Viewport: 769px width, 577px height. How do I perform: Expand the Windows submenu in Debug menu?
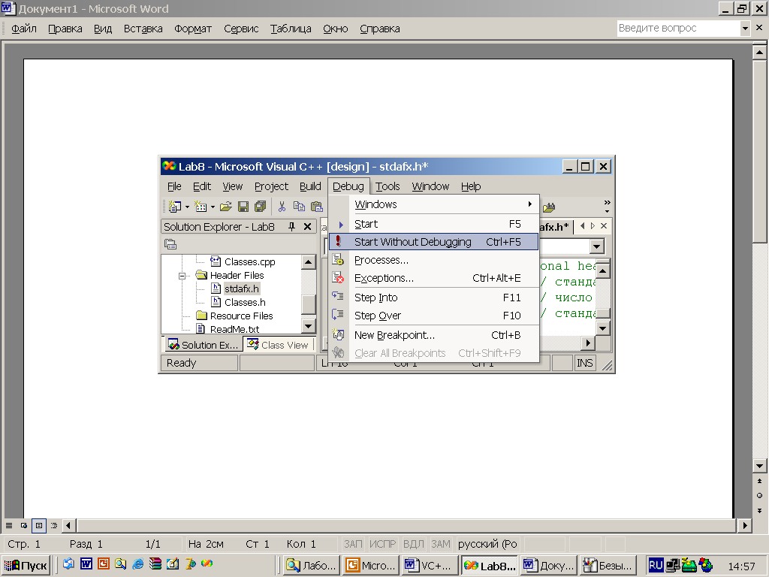(530, 204)
